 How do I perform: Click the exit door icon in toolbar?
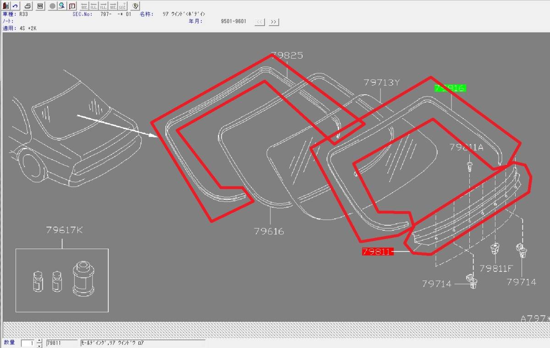[x=6, y=6]
